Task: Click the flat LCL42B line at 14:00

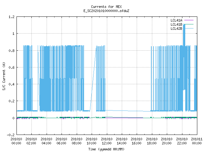Action: 122,111
